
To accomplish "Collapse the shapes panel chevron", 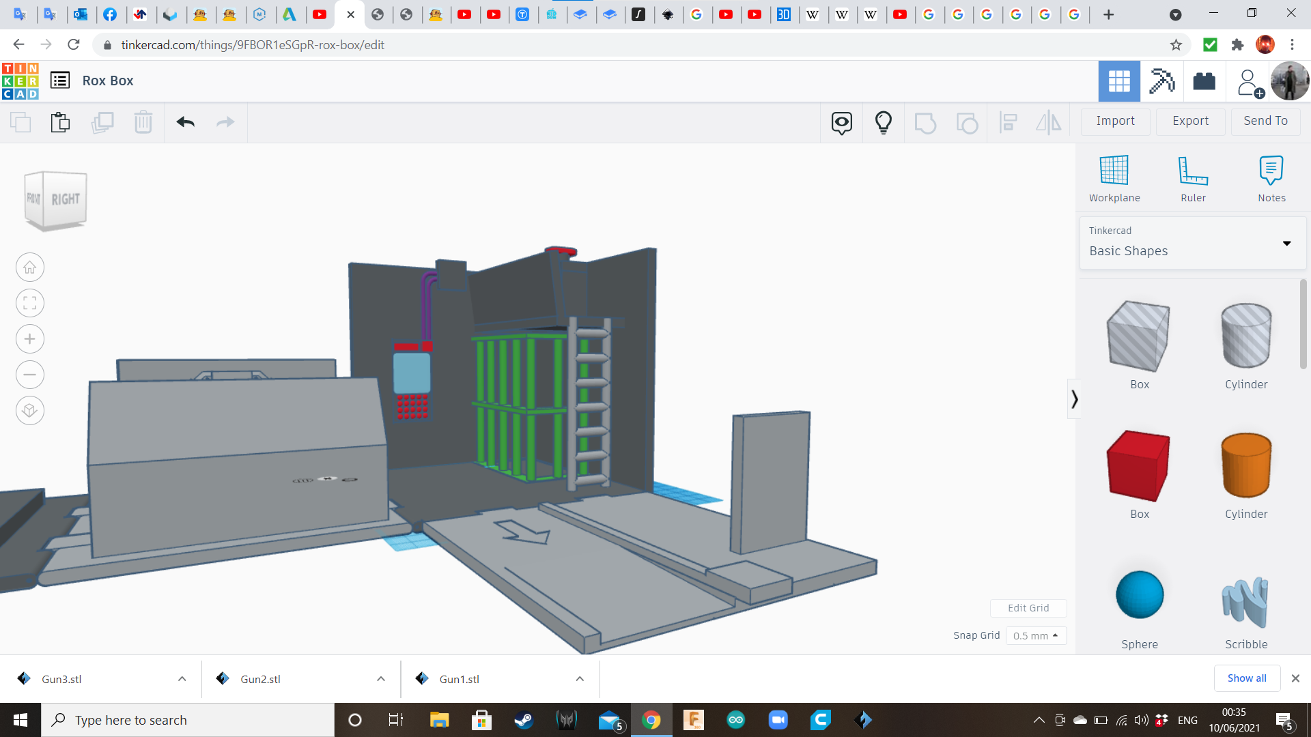I will tap(1074, 399).
